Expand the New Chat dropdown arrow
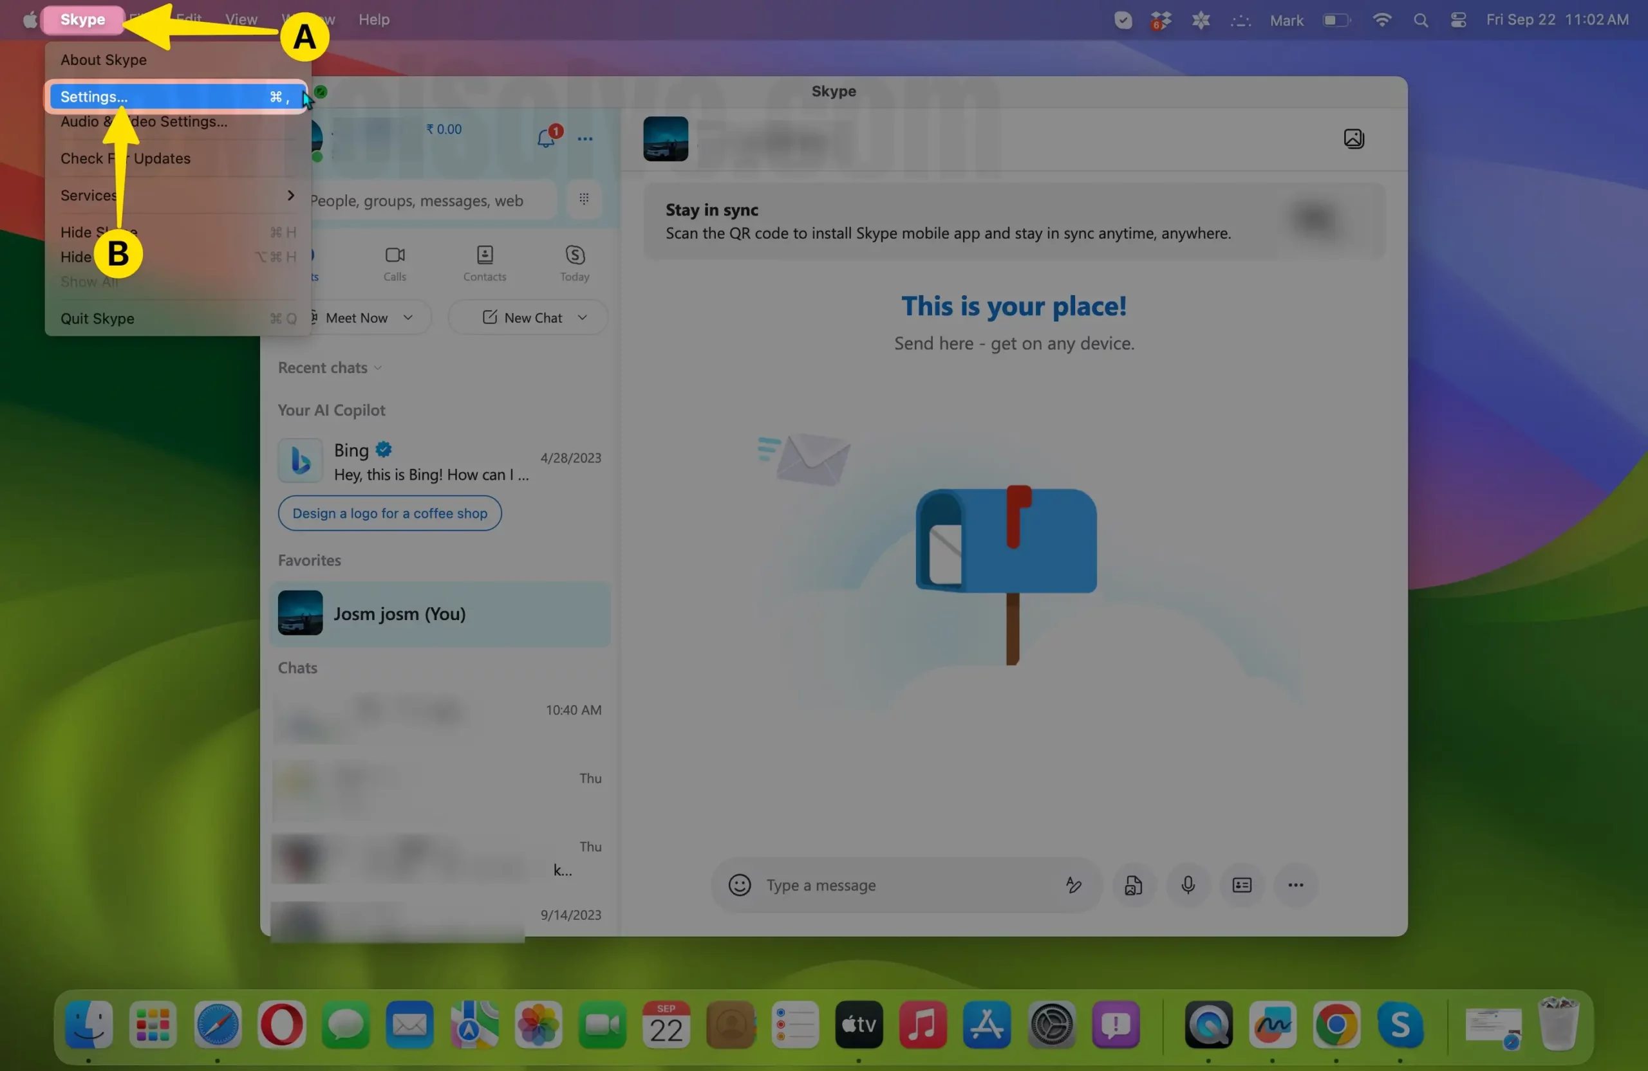Image resolution: width=1648 pixels, height=1071 pixels. click(x=583, y=318)
